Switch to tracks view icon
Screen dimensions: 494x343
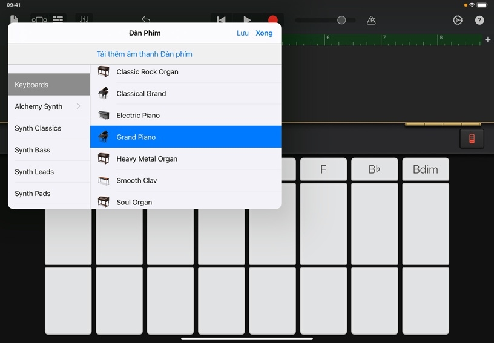pyautogui.click(x=58, y=20)
